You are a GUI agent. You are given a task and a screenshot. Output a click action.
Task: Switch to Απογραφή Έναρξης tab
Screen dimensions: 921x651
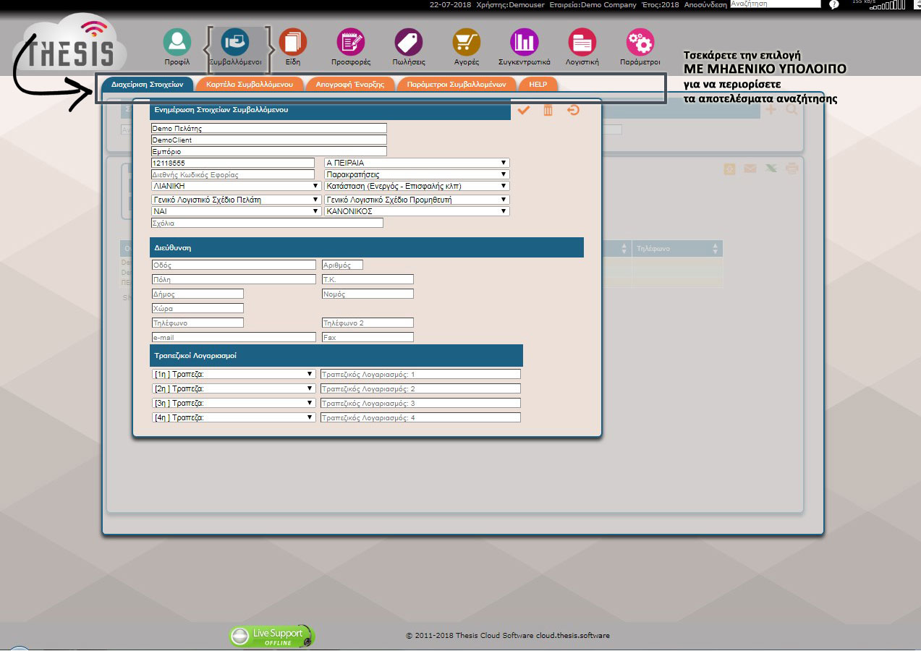(x=350, y=85)
